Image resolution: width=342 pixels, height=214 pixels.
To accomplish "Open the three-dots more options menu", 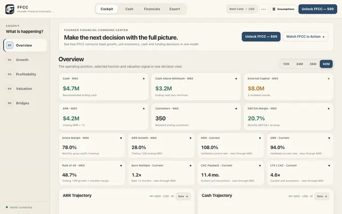I will tap(263, 9).
